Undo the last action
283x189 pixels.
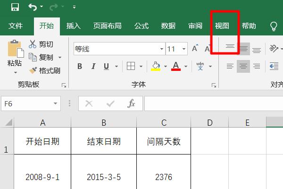(33, 7)
